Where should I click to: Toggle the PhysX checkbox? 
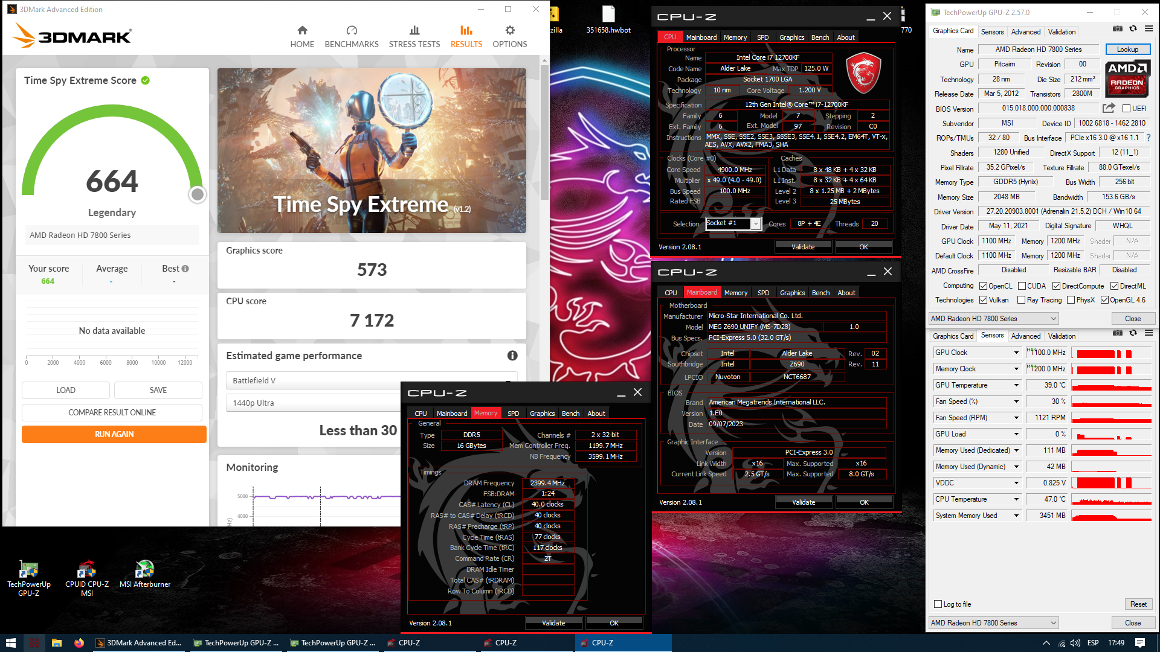(1071, 300)
